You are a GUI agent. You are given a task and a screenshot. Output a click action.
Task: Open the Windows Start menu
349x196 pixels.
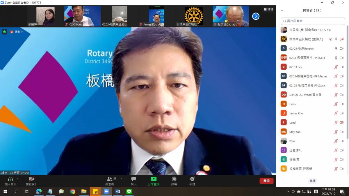(x=5, y=191)
